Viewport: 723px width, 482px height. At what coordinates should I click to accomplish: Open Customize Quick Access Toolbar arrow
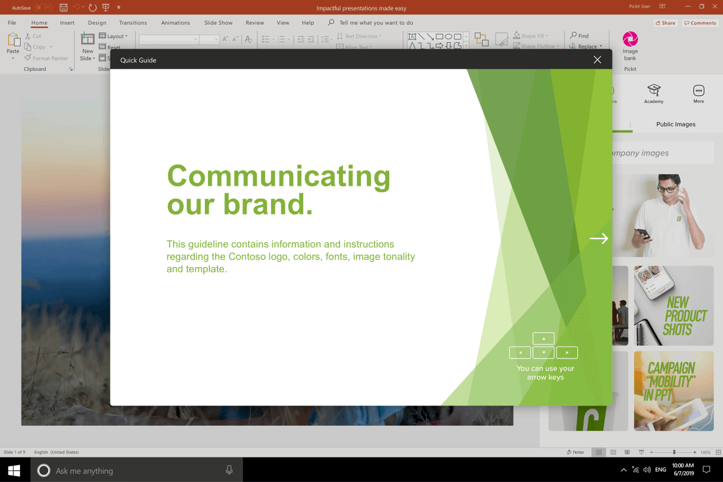119,7
